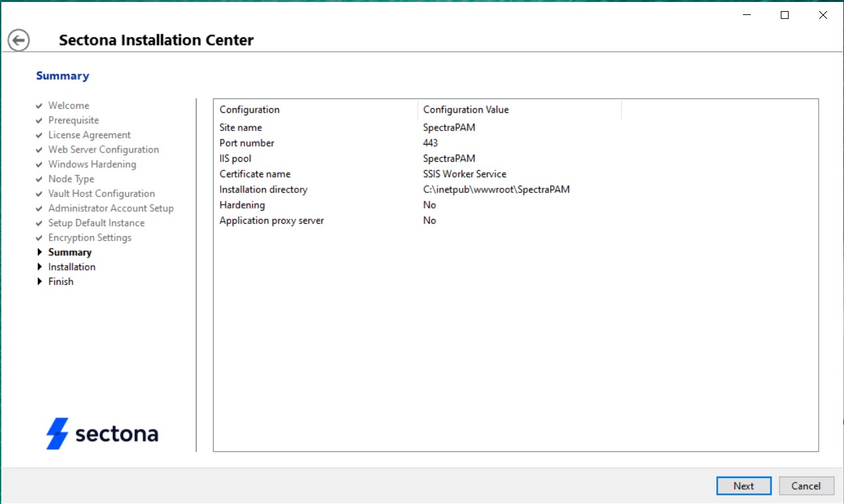
Task: Select the Encryption Settings step
Action: pyautogui.click(x=89, y=237)
